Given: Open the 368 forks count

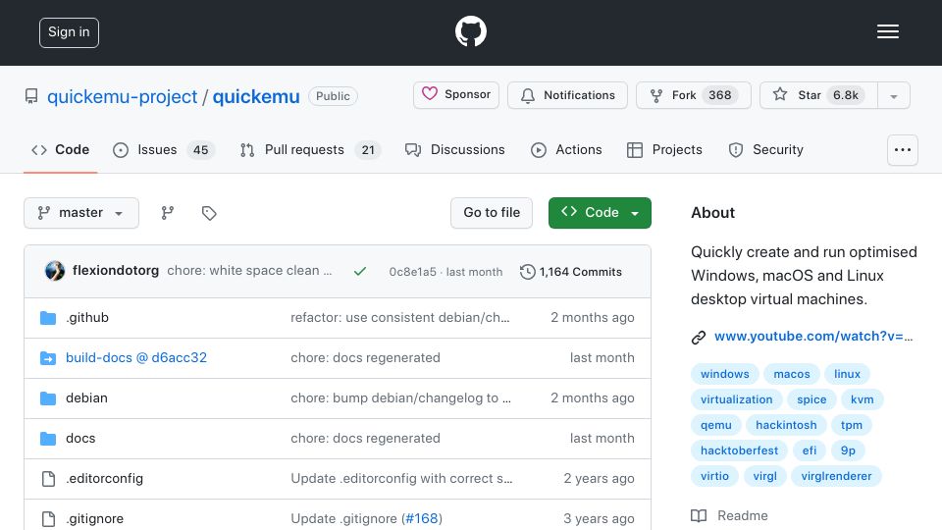Looking at the screenshot, I should coord(719,95).
